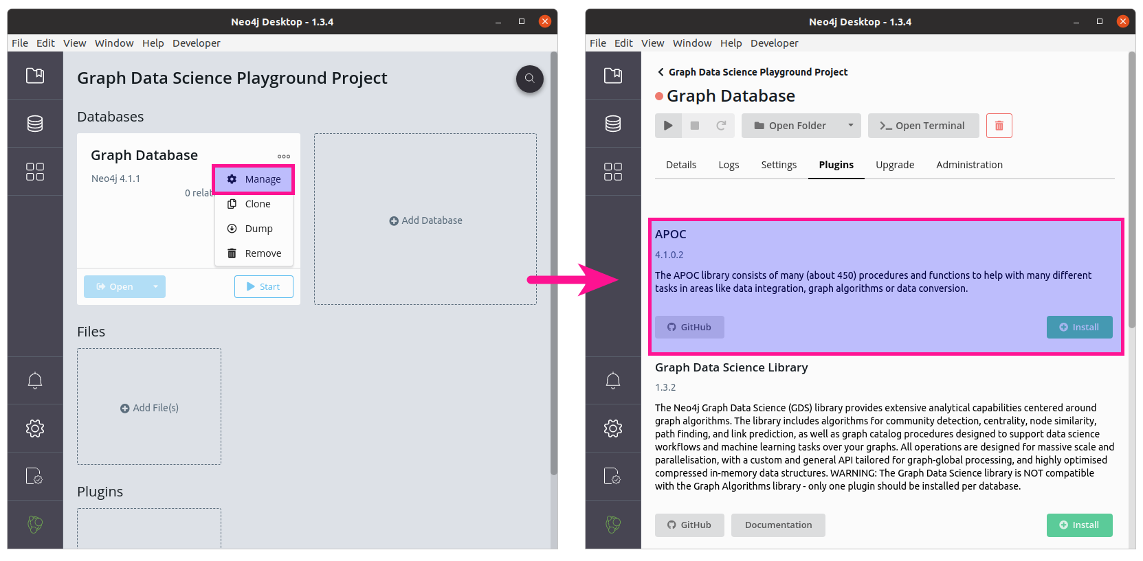Open Graph Data Science Library Documentation

pyautogui.click(x=778, y=525)
